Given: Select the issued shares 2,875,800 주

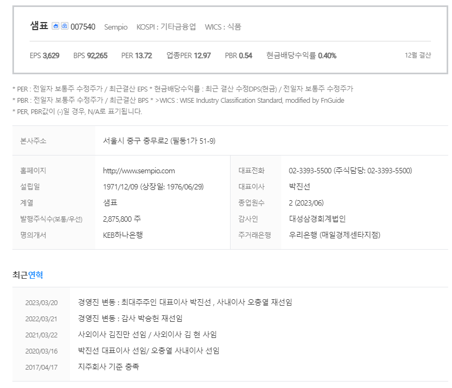Looking at the screenshot, I should click(x=122, y=219).
